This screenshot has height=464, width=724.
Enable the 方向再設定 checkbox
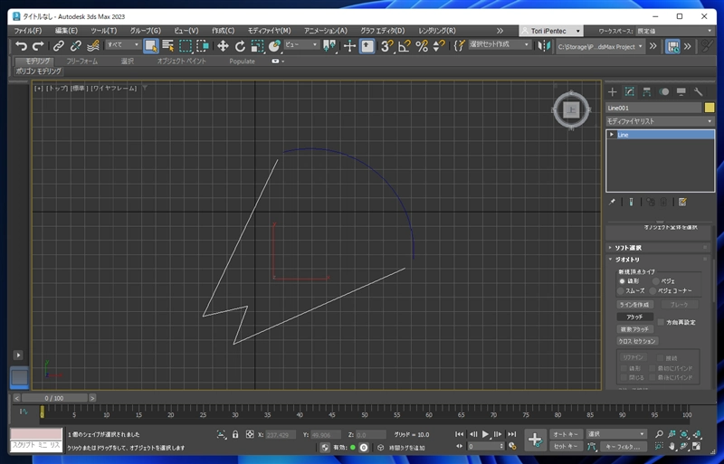(661, 321)
